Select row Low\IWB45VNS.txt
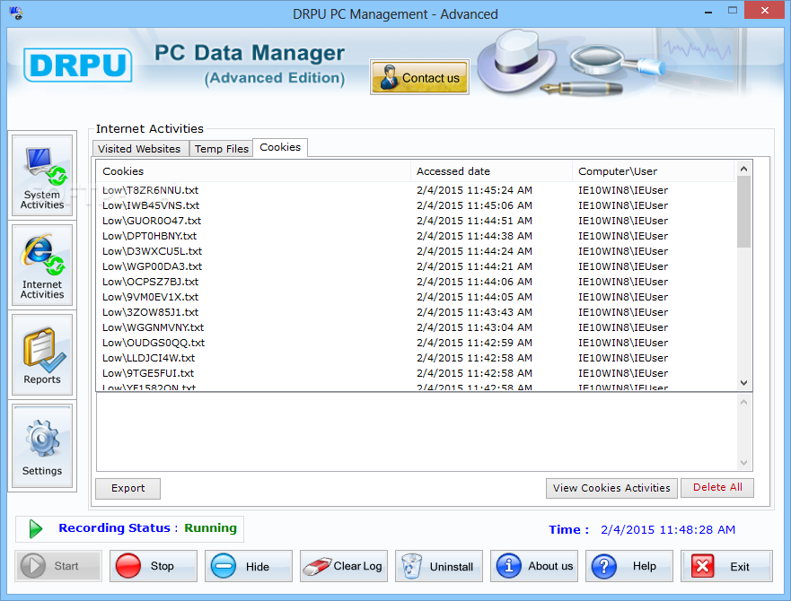791x601 pixels. tap(416, 205)
